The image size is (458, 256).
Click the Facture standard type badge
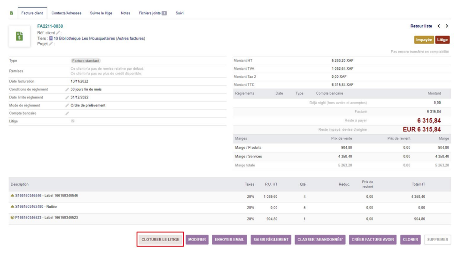coord(85,60)
